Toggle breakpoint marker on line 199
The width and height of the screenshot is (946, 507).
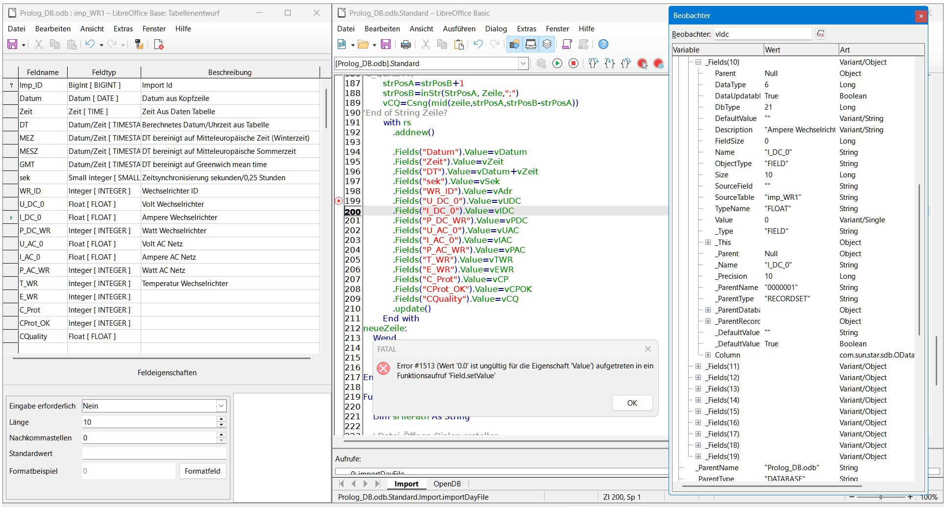(x=339, y=201)
